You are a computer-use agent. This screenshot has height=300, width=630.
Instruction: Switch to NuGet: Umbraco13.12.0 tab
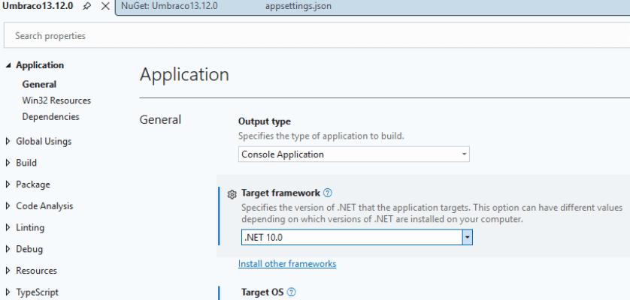tap(169, 7)
